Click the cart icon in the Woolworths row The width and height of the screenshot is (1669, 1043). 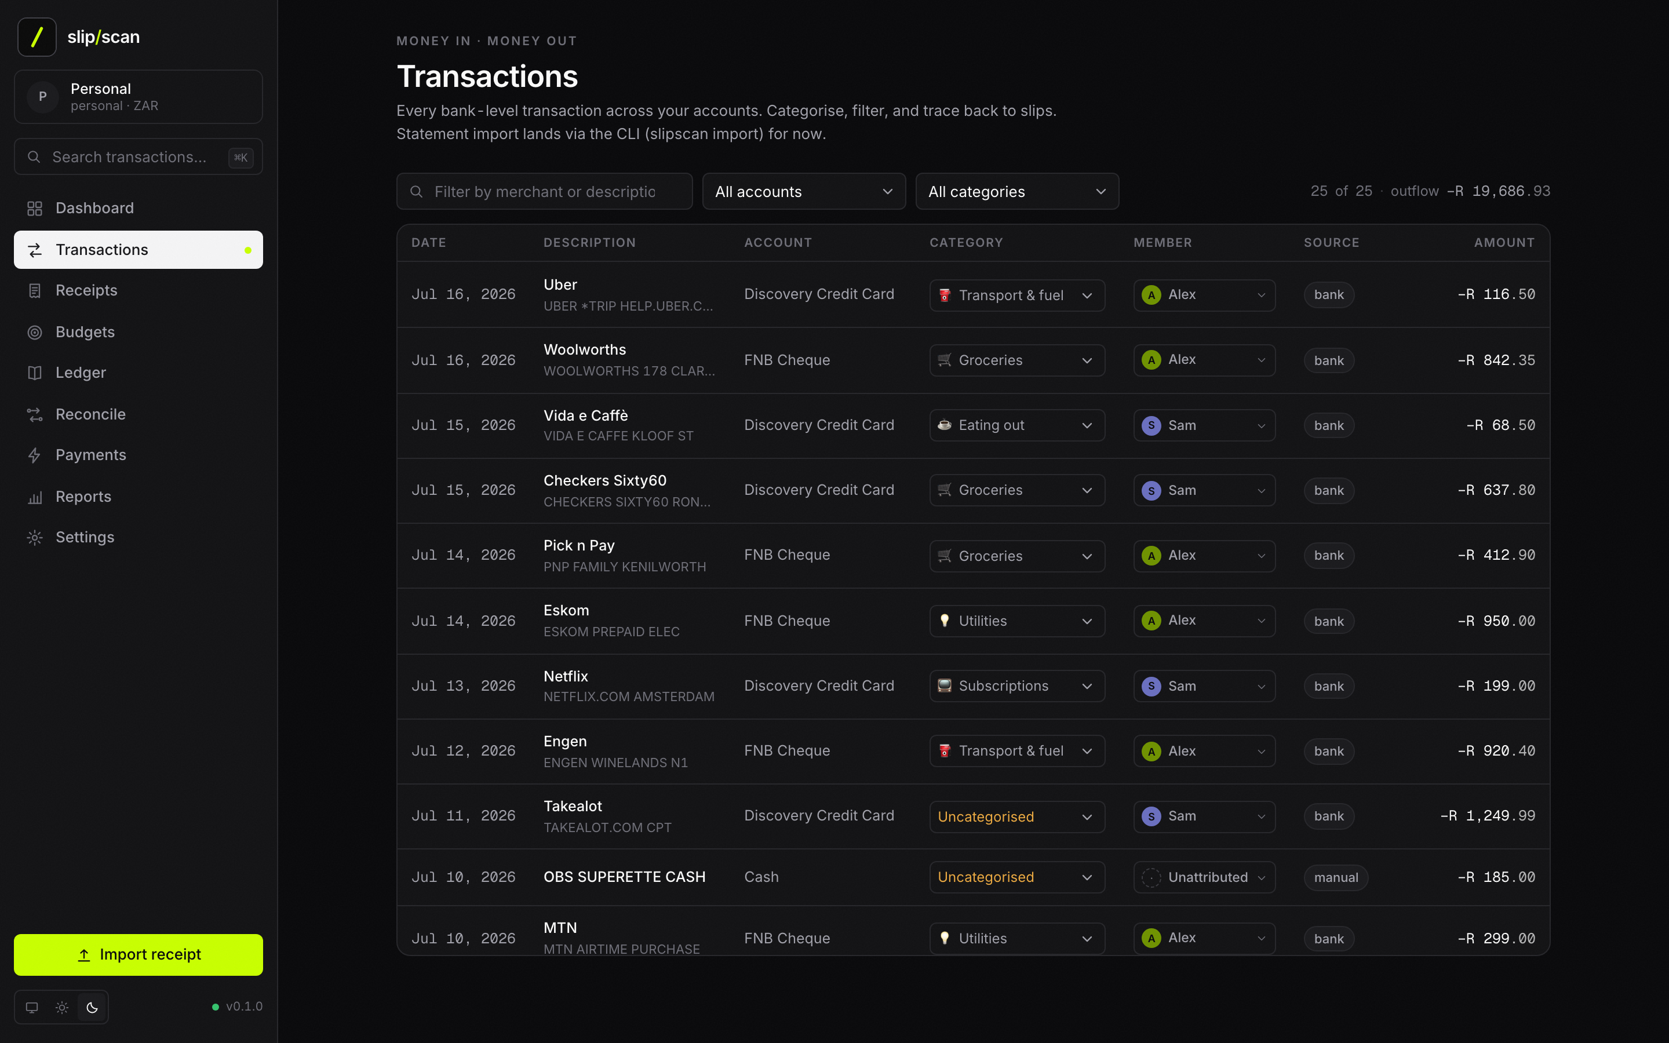point(945,360)
